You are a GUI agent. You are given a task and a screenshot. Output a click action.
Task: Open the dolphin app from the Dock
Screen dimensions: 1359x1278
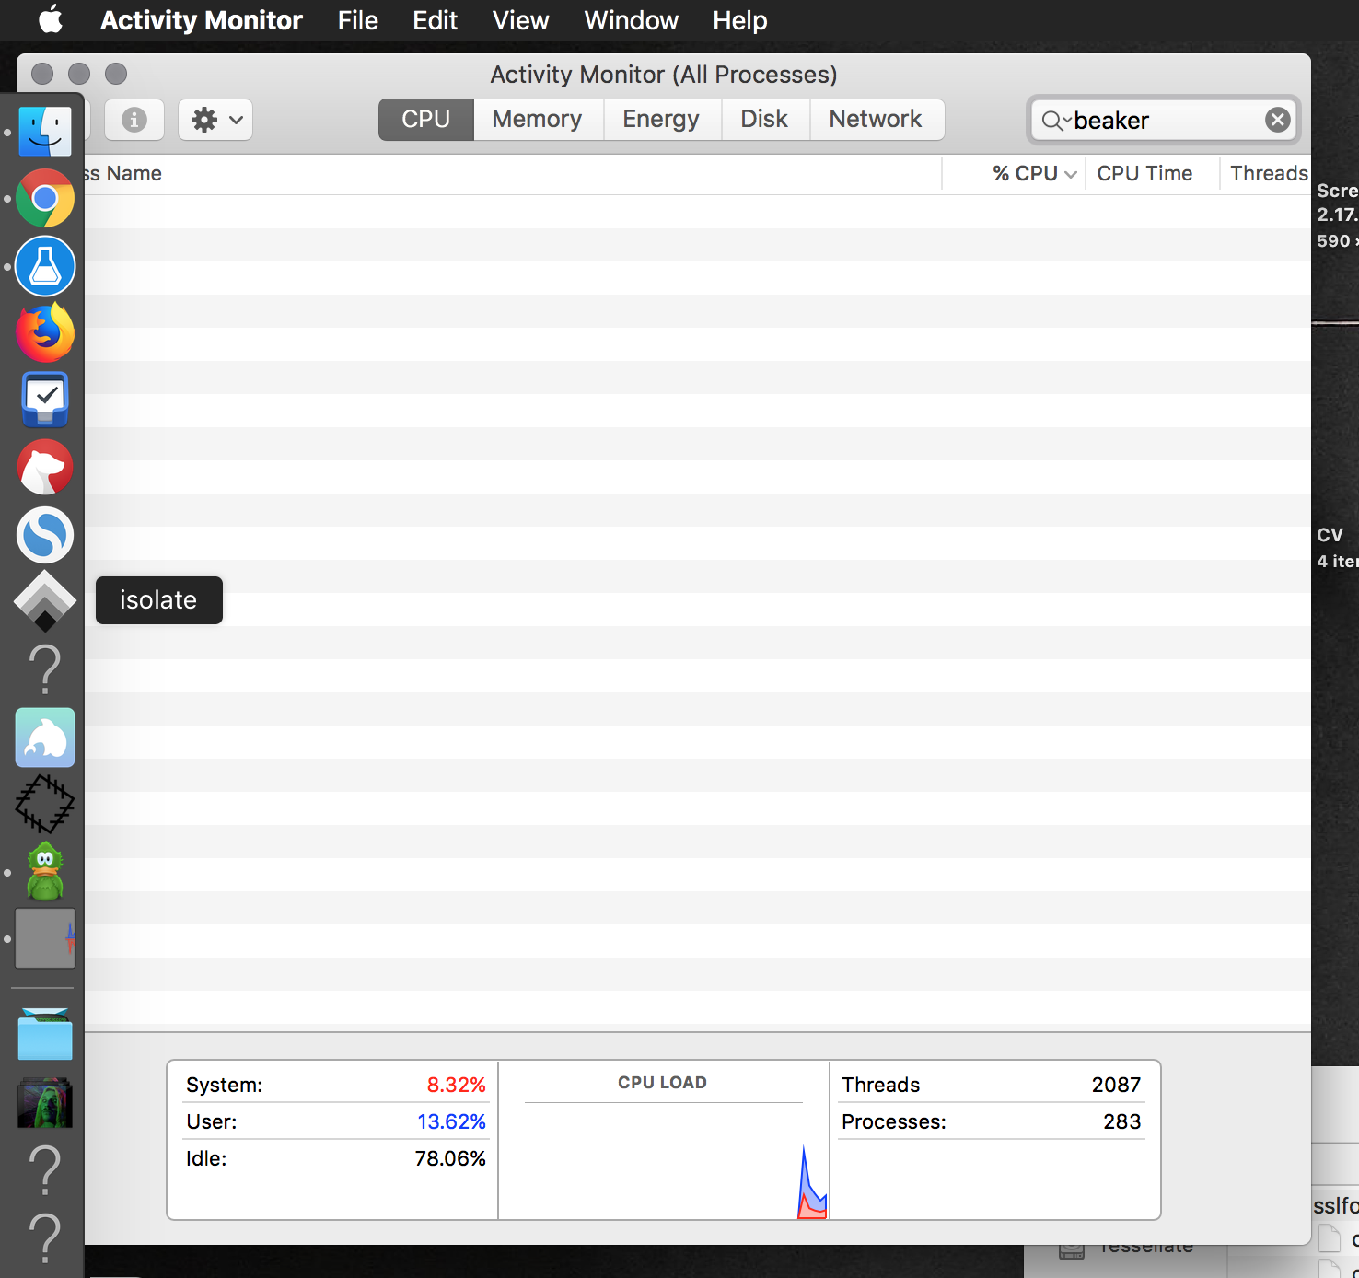45,738
